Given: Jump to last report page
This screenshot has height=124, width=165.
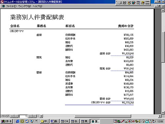Looking at the screenshot, I should tap(34, 116).
